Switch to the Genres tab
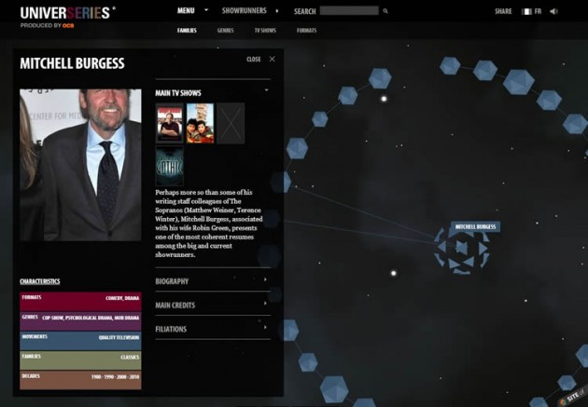This screenshot has width=588, height=407. coord(225,31)
